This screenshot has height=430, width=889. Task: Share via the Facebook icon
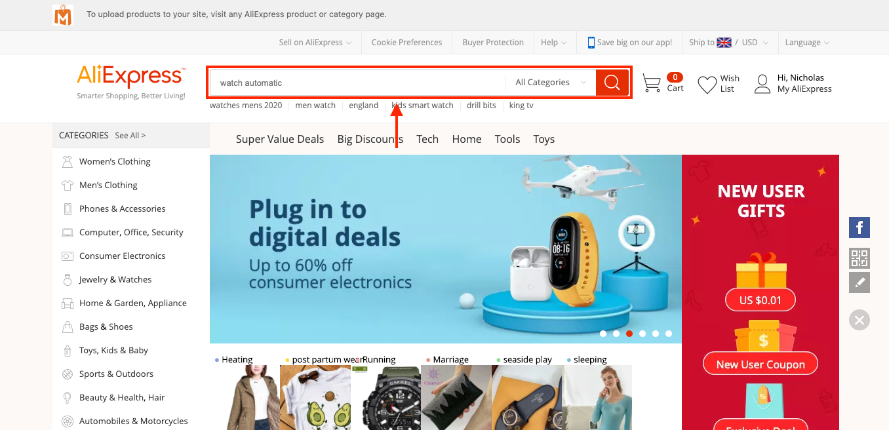[859, 227]
